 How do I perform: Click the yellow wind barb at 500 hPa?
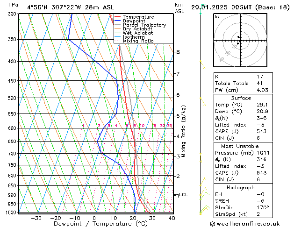coord(203,102)
